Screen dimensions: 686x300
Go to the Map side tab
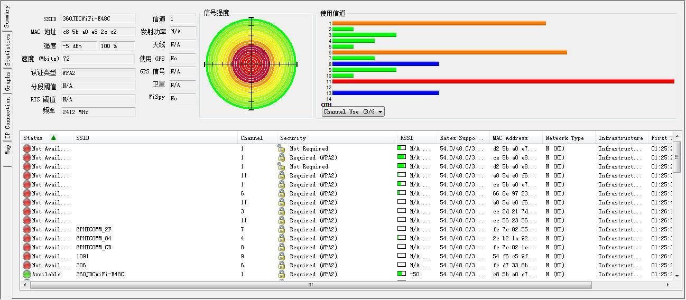tap(7, 150)
